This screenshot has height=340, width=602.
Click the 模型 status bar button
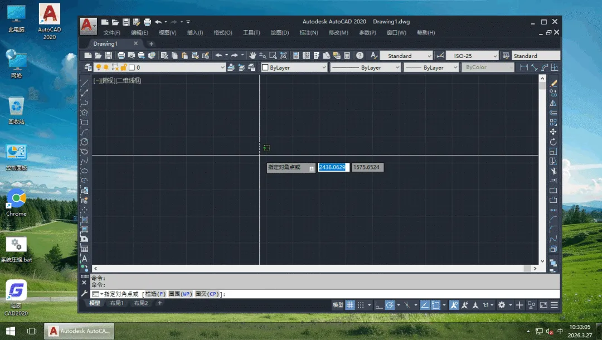coord(338,305)
